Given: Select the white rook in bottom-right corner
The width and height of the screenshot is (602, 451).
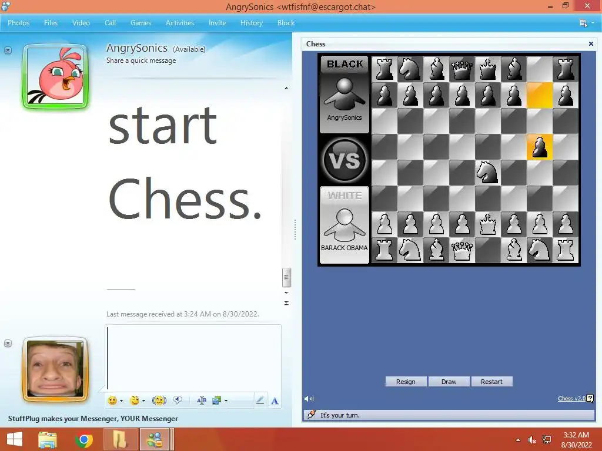Looking at the screenshot, I should click(566, 250).
